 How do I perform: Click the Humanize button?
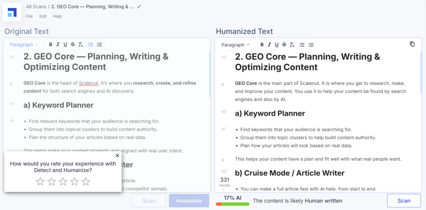[x=189, y=200]
